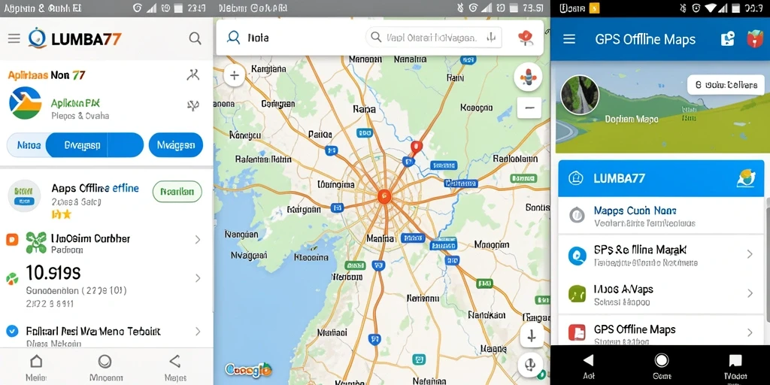The image size is (770, 385).
Task: Click the GPS Offline Maps header title
Action: [x=645, y=39]
